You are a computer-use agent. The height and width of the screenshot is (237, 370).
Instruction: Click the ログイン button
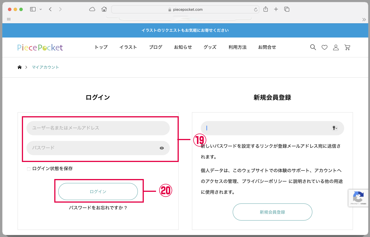pos(98,192)
